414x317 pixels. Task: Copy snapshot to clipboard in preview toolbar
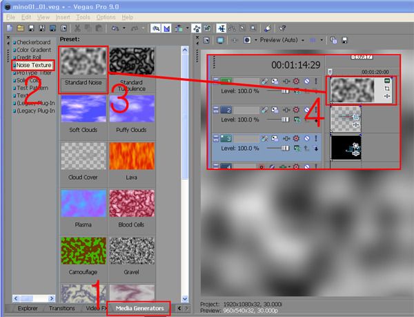[333, 41]
